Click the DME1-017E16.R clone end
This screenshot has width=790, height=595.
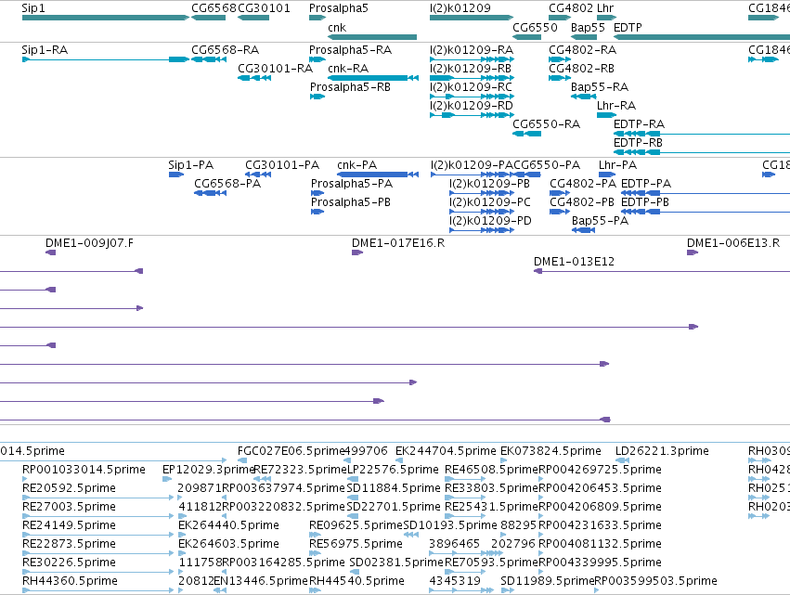tap(357, 252)
